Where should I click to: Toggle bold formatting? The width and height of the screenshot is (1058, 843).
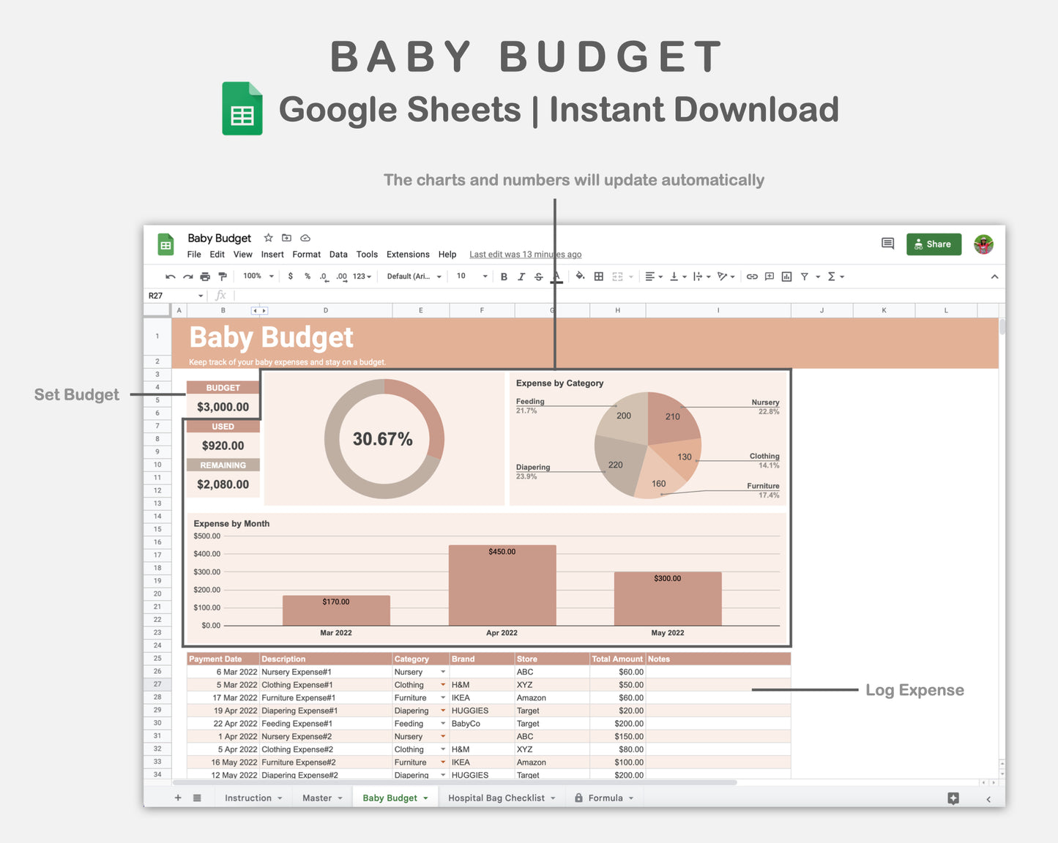504,276
